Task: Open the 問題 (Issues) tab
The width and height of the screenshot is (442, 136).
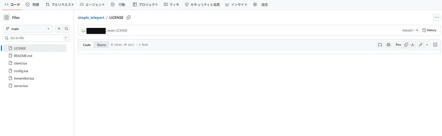Action: [x=32, y=5]
